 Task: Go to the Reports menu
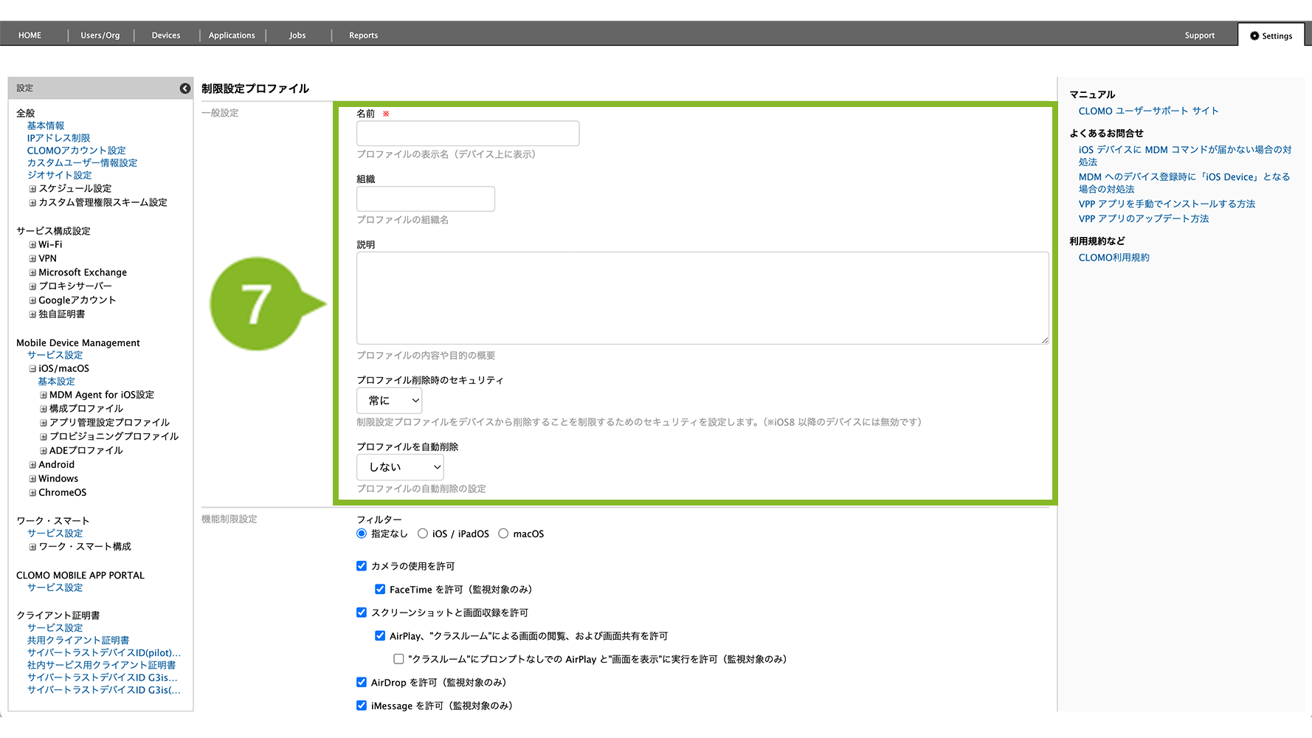point(363,35)
